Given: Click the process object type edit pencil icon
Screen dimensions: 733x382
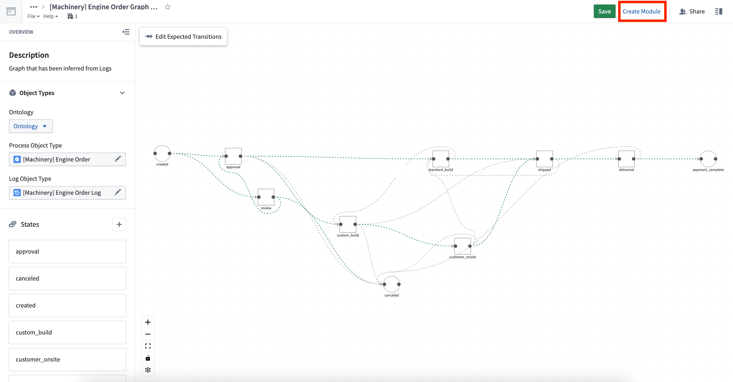Looking at the screenshot, I should click(118, 159).
